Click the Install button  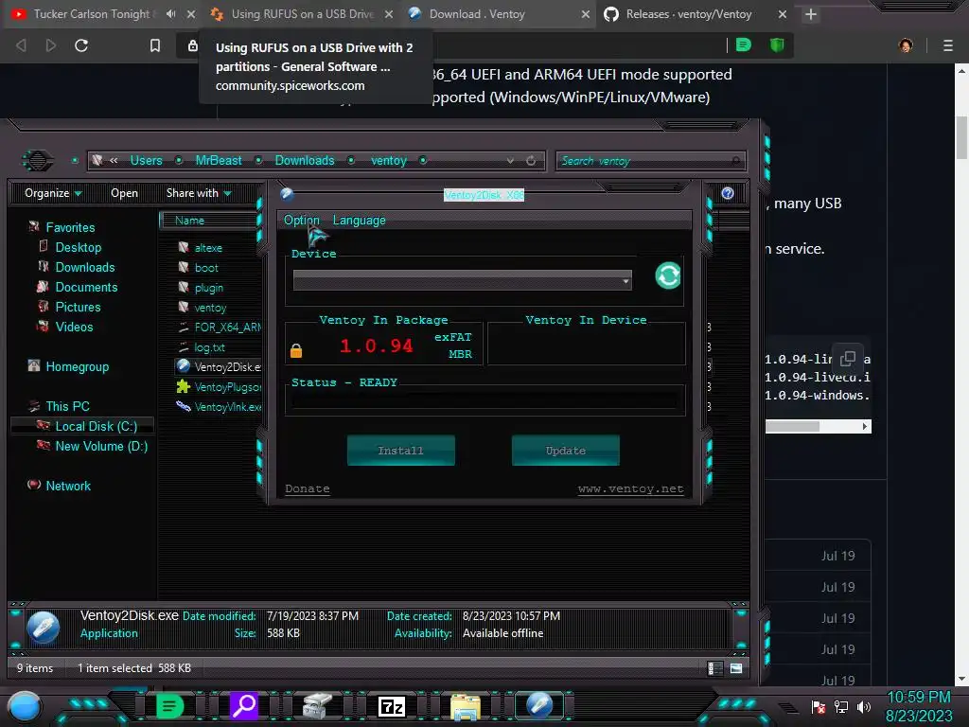click(x=401, y=451)
